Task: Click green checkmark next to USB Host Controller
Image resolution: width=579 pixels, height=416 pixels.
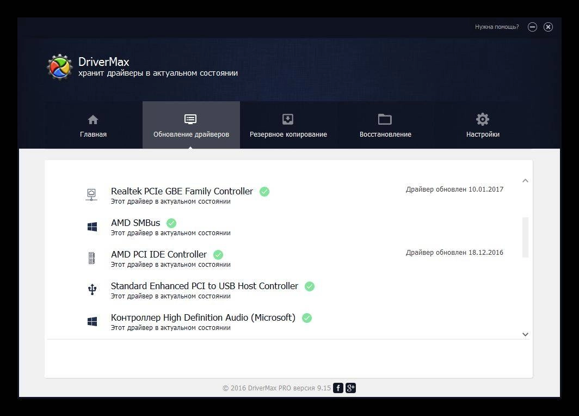Action: coord(310,286)
